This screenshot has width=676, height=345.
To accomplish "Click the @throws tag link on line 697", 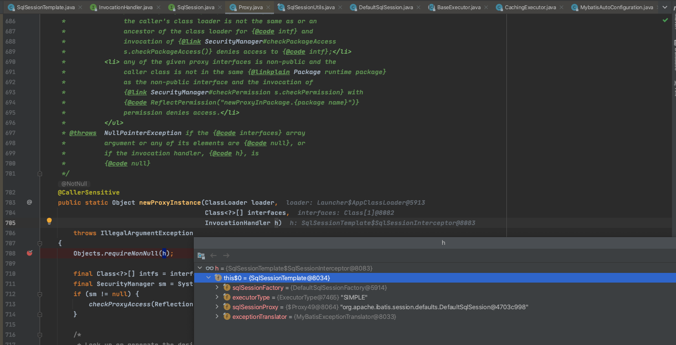I will pyautogui.click(x=83, y=133).
